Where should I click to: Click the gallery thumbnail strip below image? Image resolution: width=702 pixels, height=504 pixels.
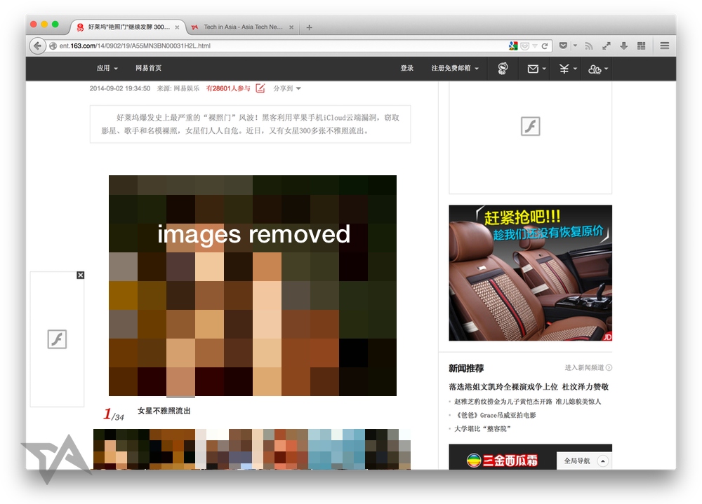[252, 449]
